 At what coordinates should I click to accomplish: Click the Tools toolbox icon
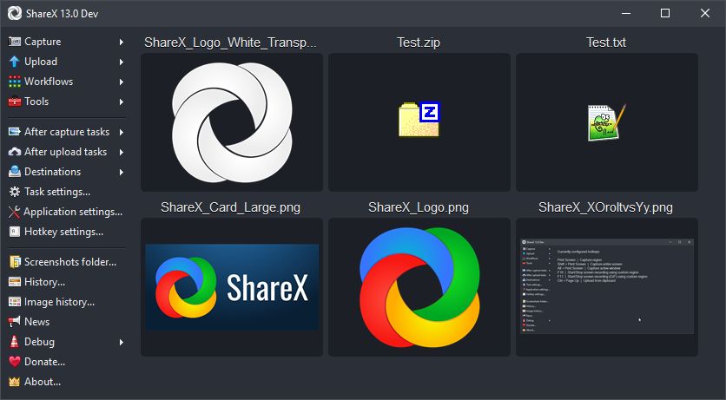[14, 102]
